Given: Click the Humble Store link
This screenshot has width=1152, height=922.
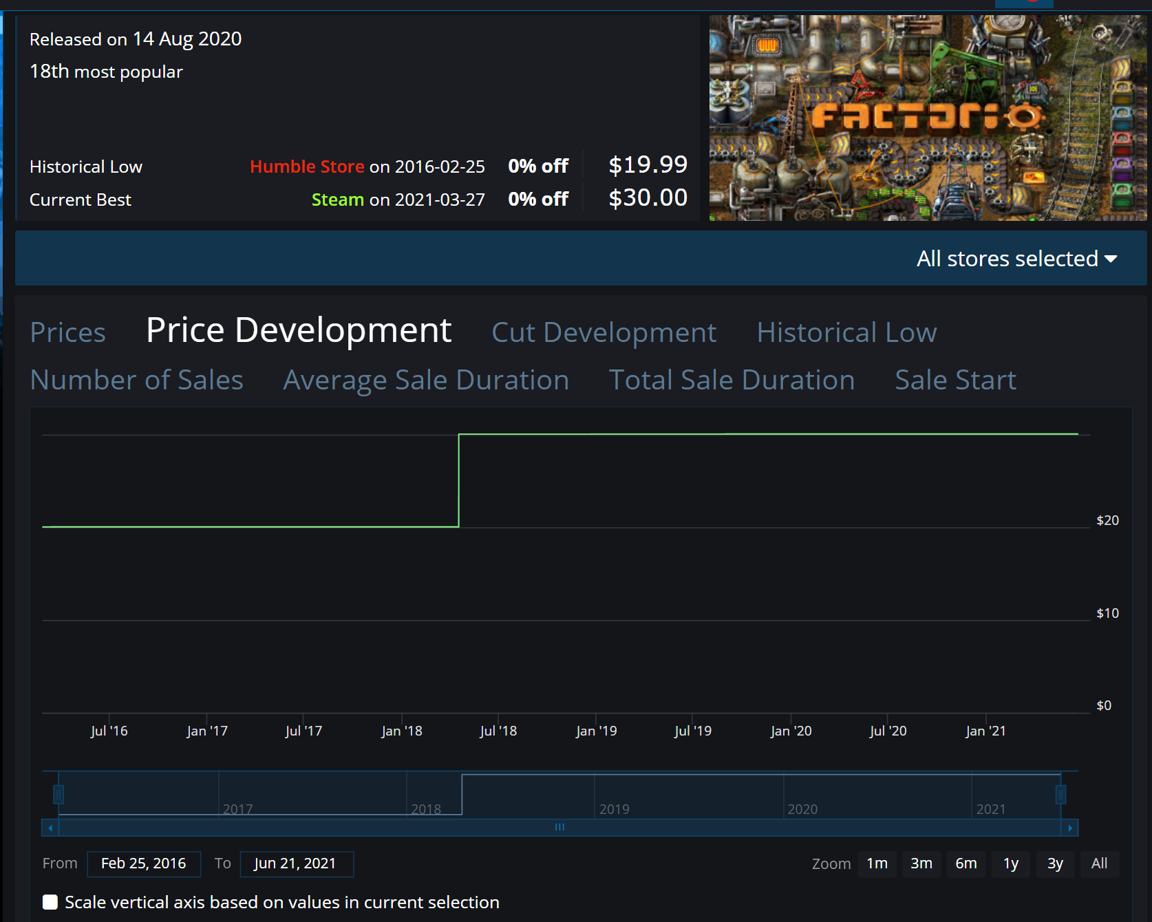Looking at the screenshot, I should (307, 167).
